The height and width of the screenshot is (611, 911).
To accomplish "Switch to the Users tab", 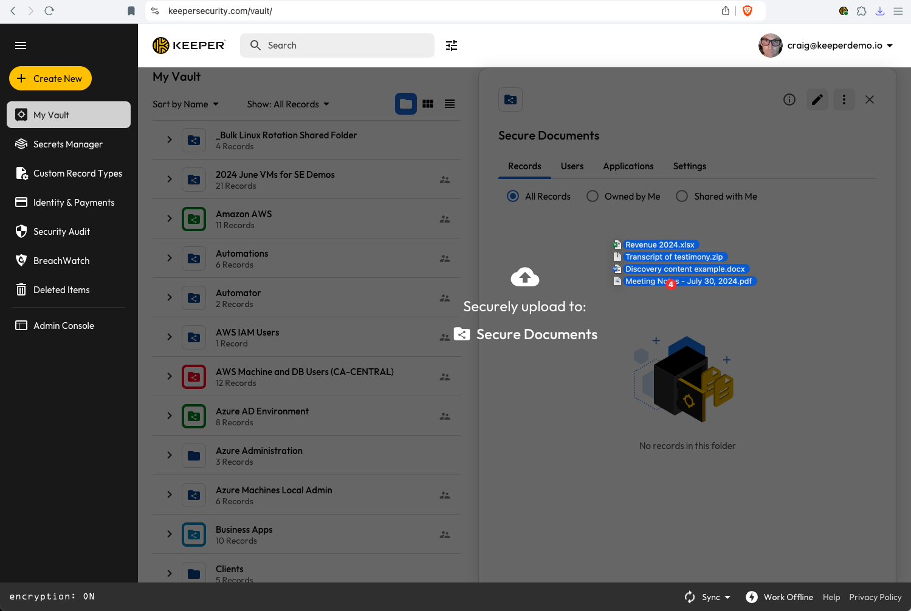I will click(572, 166).
